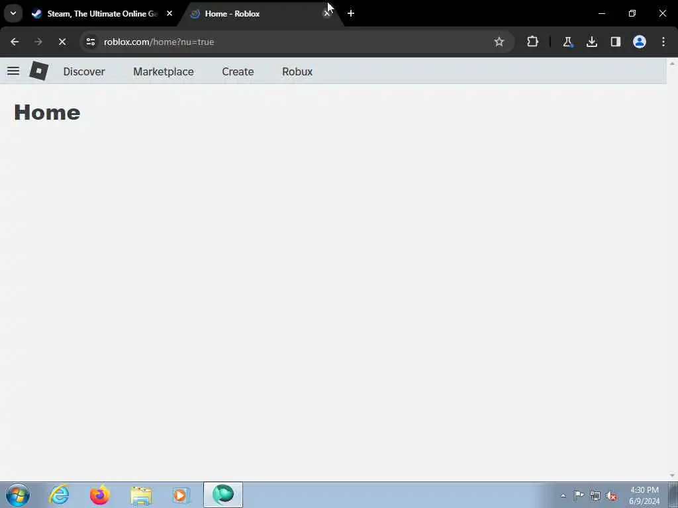The width and height of the screenshot is (678, 508).
Task: Open the browser three-dot menu
Action: pyautogui.click(x=663, y=42)
